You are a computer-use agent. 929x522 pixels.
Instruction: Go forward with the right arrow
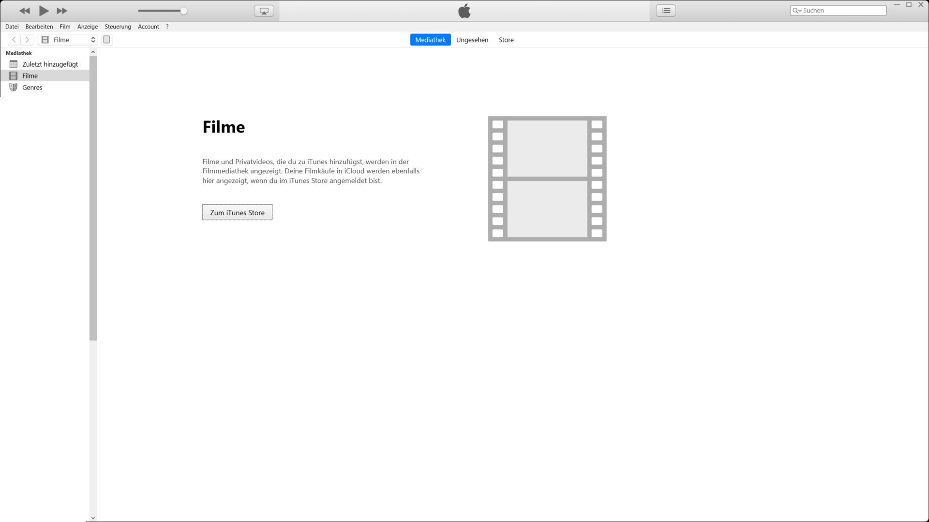(x=27, y=40)
